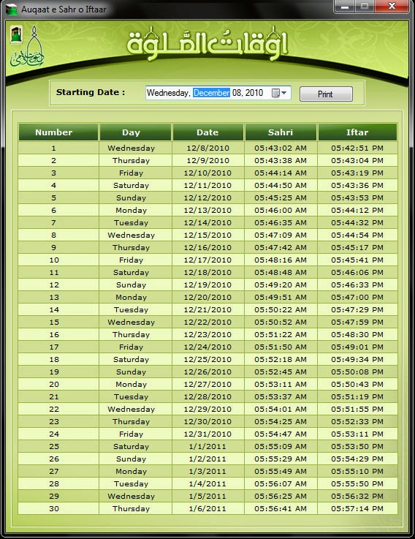The height and width of the screenshot is (539, 415).
Task: Open the calendar dropdown of Starting Date
Action: coord(279,93)
